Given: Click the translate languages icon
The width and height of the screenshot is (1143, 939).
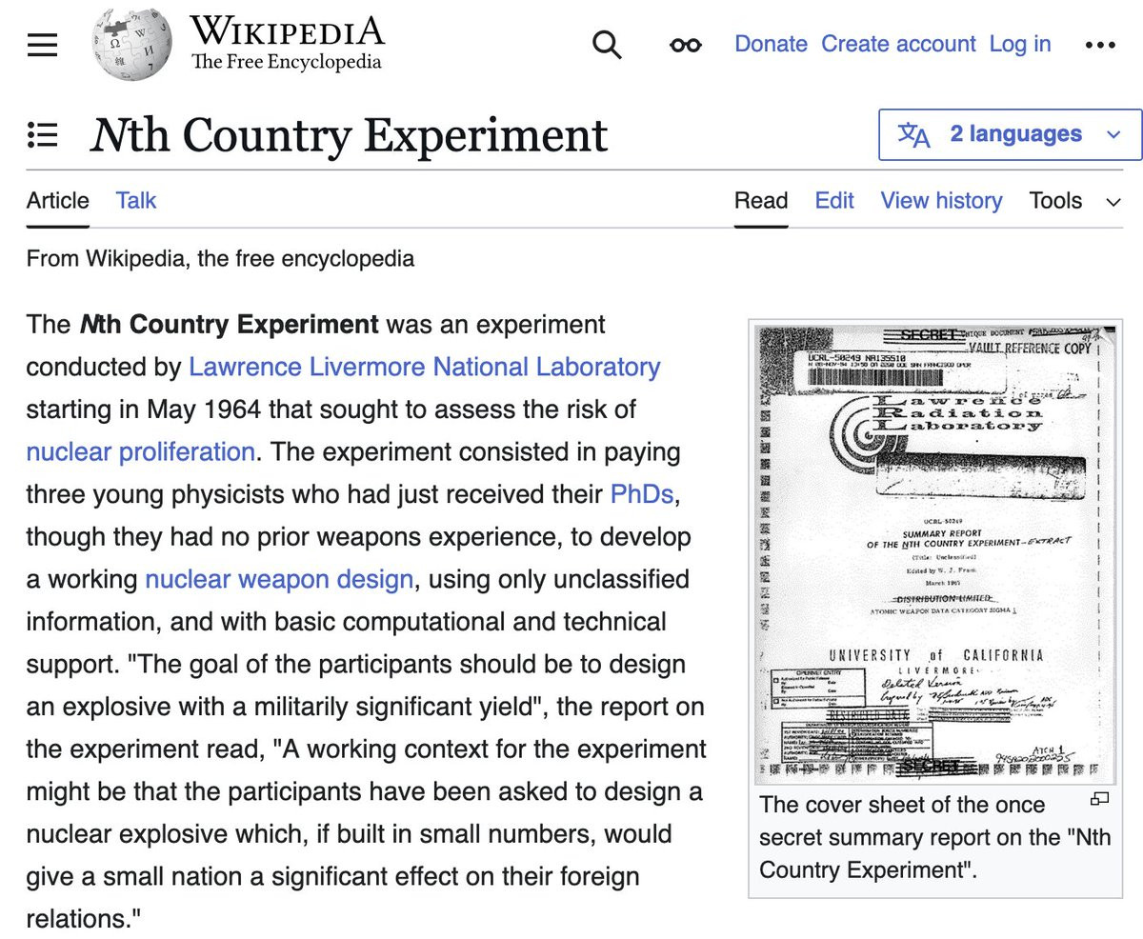Looking at the screenshot, I should tap(914, 134).
